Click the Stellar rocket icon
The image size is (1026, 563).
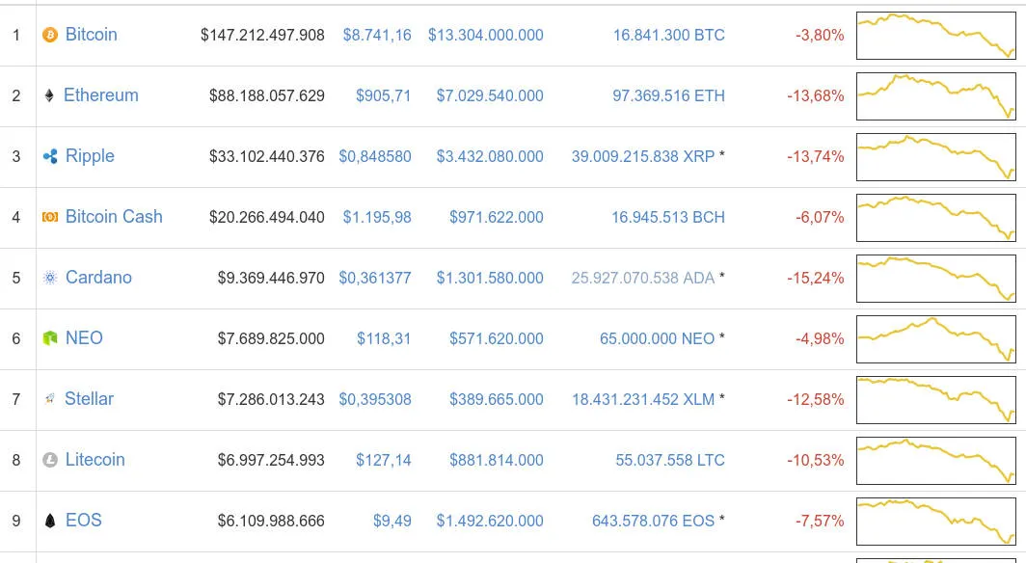click(50, 399)
